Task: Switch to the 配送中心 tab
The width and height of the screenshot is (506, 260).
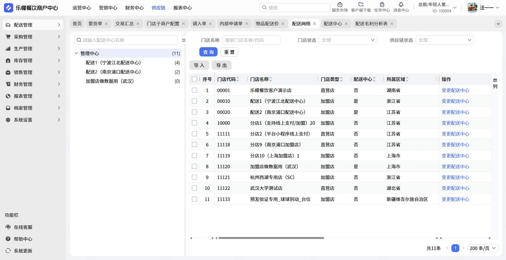Action: (332, 24)
